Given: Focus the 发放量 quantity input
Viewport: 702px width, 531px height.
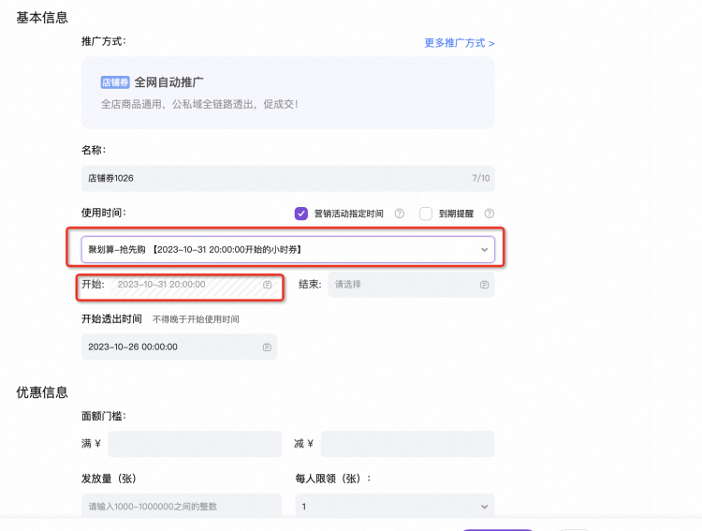Looking at the screenshot, I should 182,506.
